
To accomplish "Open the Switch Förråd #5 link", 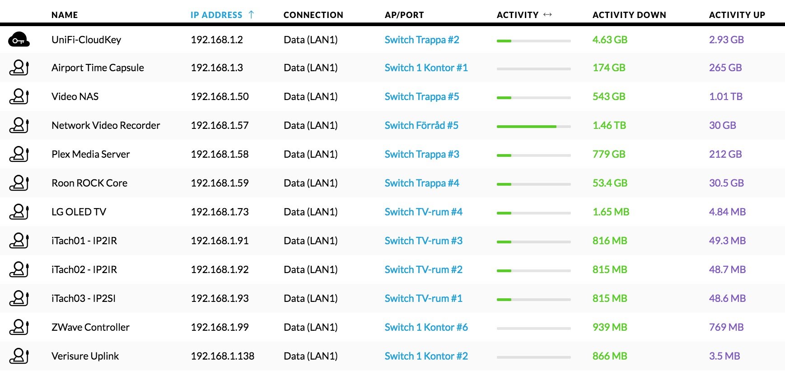I will (x=421, y=125).
